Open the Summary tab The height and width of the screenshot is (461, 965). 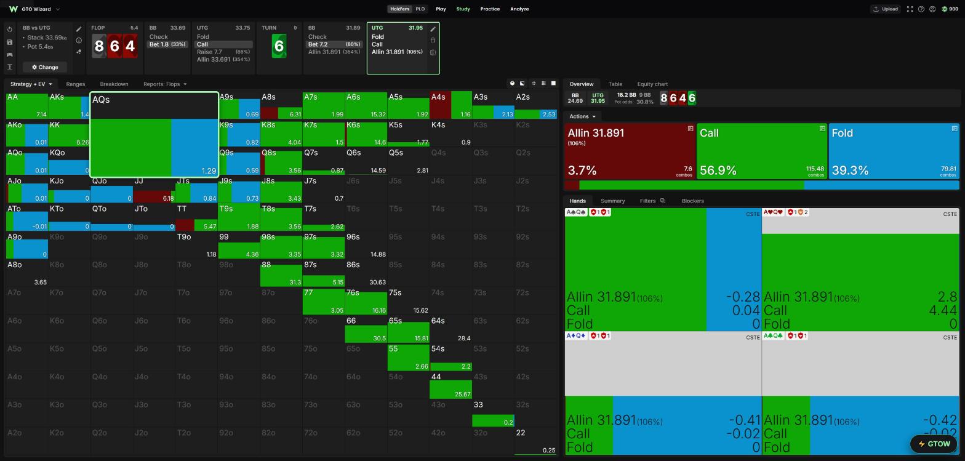pyautogui.click(x=612, y=201)
